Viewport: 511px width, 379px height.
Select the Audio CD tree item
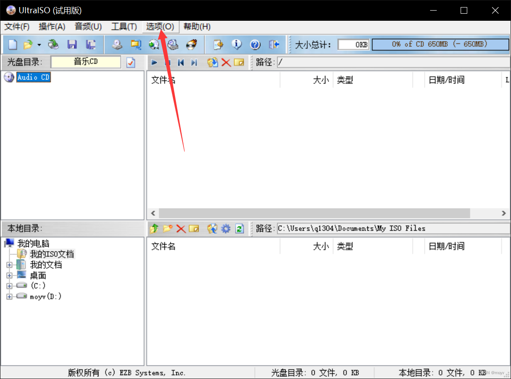pos(33,77)
